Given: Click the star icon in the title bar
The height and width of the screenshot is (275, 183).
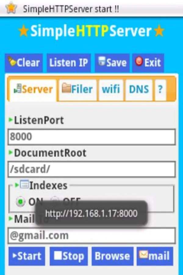Looking at the screenshot, I should (11, 8).
